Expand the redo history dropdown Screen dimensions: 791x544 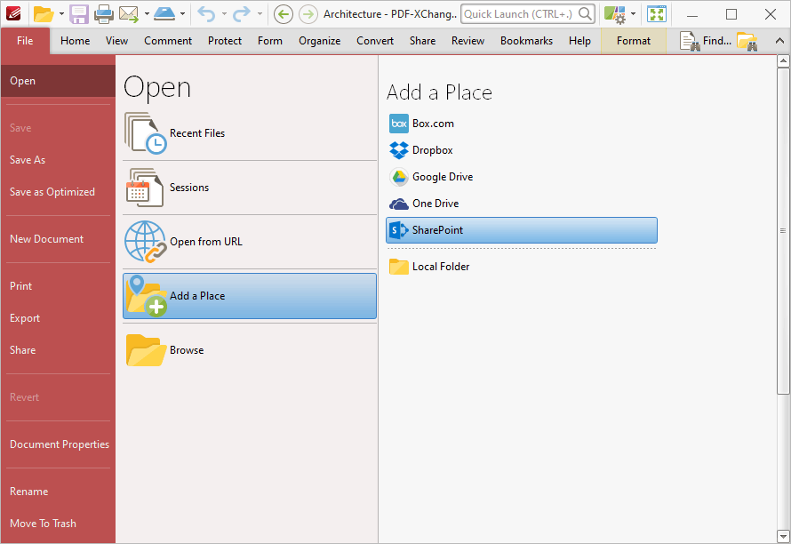pyautogui.click(x=260, y=14)
